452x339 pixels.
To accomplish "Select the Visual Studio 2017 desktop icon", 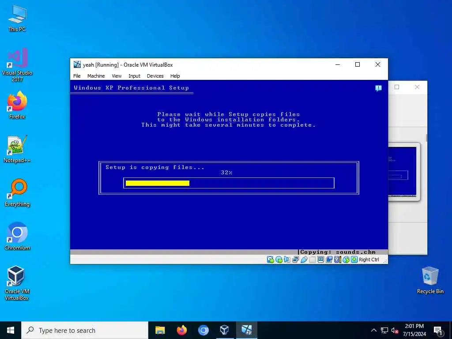I will pyautogui.click(x=17, y=65).
